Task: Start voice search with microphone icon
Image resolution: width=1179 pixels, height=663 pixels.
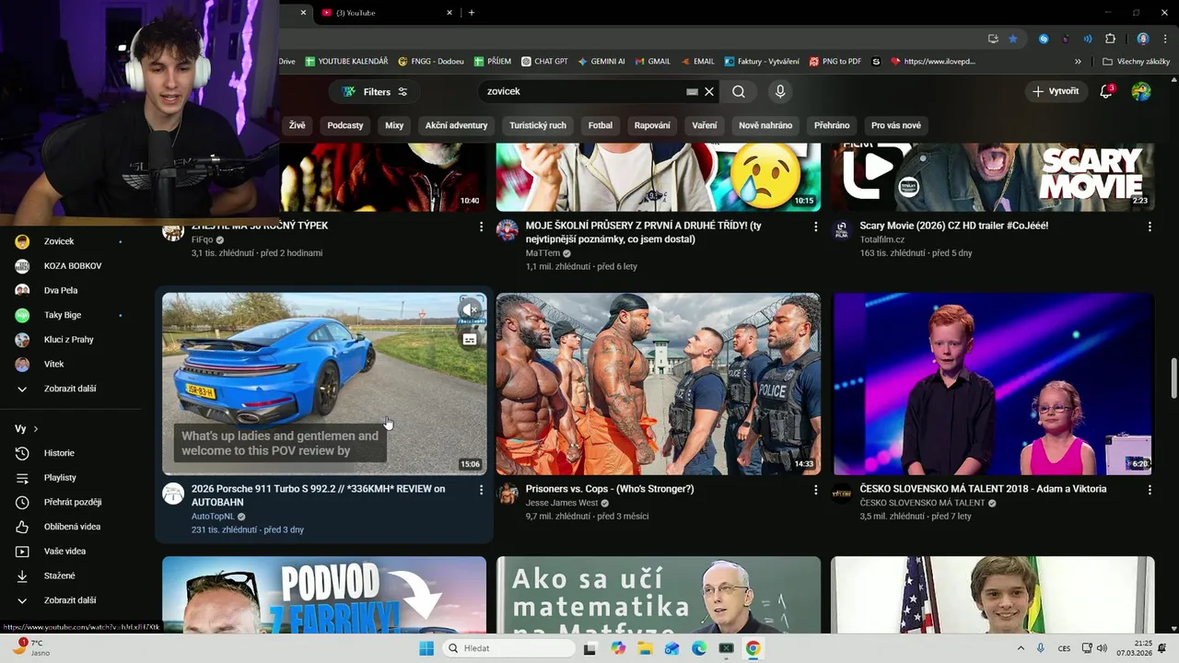Action: click(x=780, y=92)
